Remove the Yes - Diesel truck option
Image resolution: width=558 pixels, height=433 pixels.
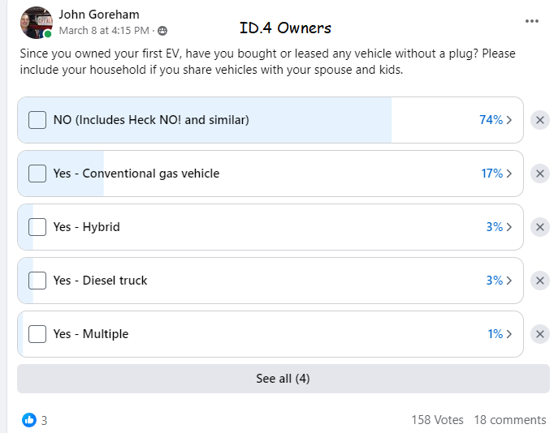click(x=540, y=281)
